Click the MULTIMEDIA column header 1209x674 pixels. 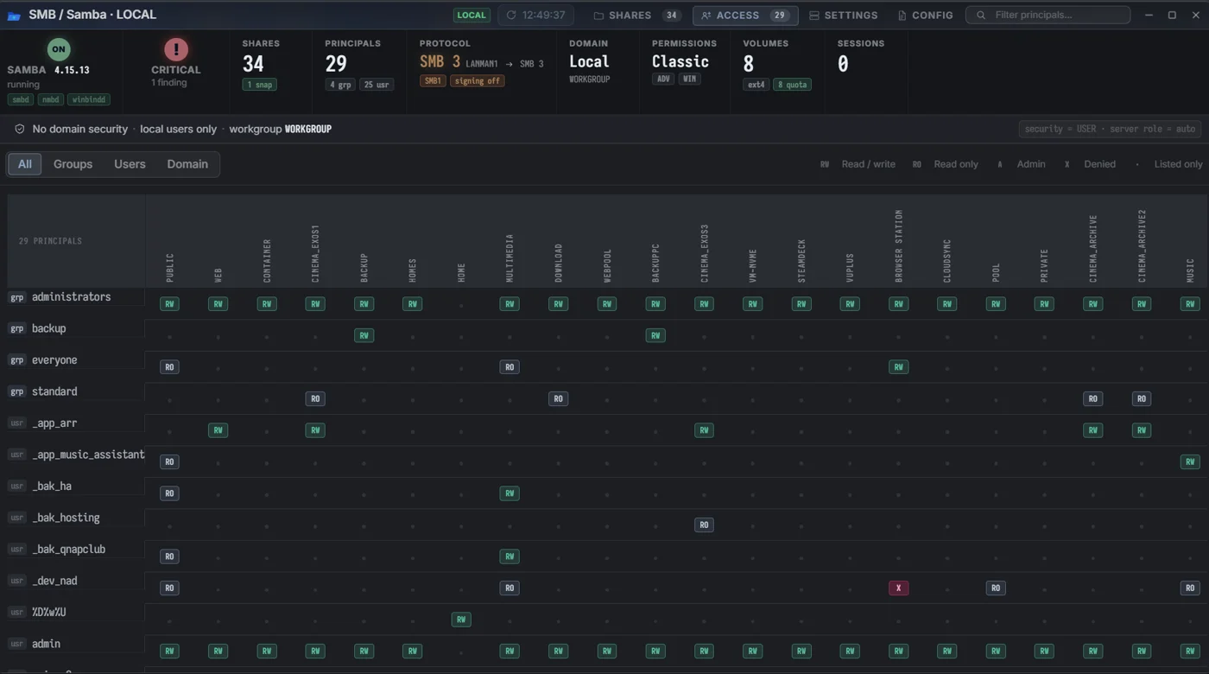click(x=510, y=258)
